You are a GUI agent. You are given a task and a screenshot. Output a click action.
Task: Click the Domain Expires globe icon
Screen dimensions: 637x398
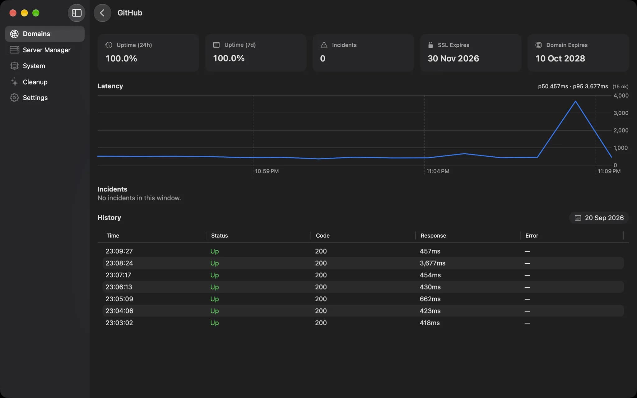click(539, 45)
